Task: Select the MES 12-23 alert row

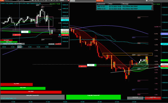Action: [x=124, y=6]
